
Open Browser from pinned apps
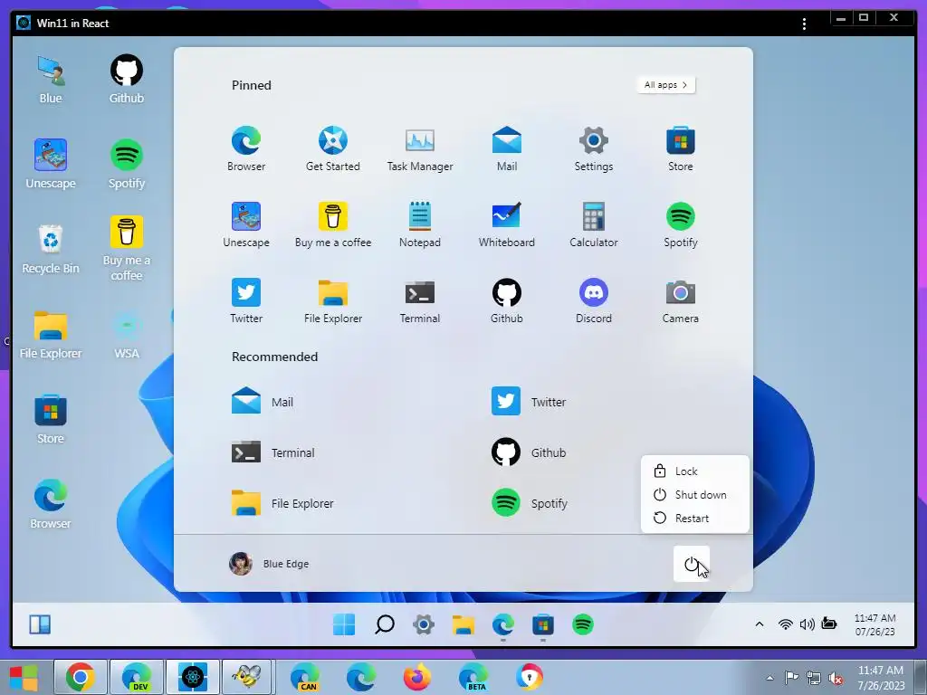click(x=246, y=148)
